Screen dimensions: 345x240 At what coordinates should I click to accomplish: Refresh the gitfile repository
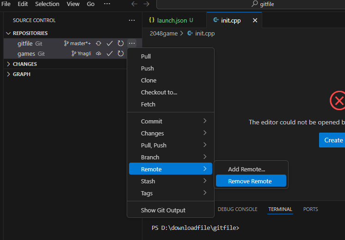[121, 43]
